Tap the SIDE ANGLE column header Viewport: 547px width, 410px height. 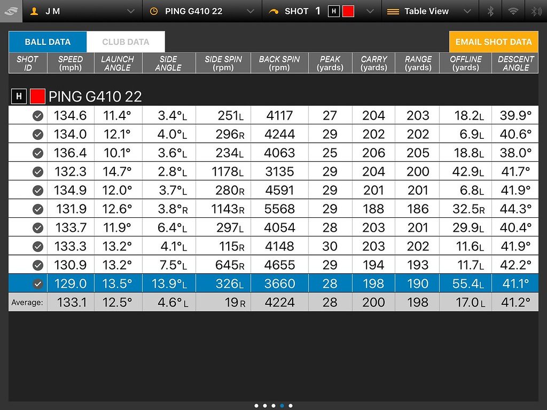169,63
